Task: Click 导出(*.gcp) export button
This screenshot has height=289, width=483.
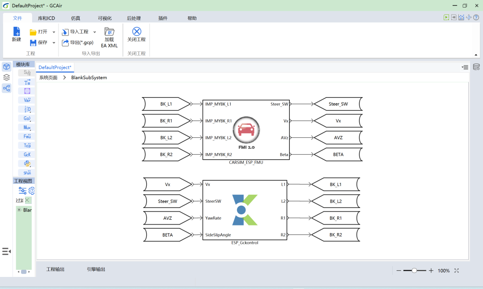Action: click(78, 42)
